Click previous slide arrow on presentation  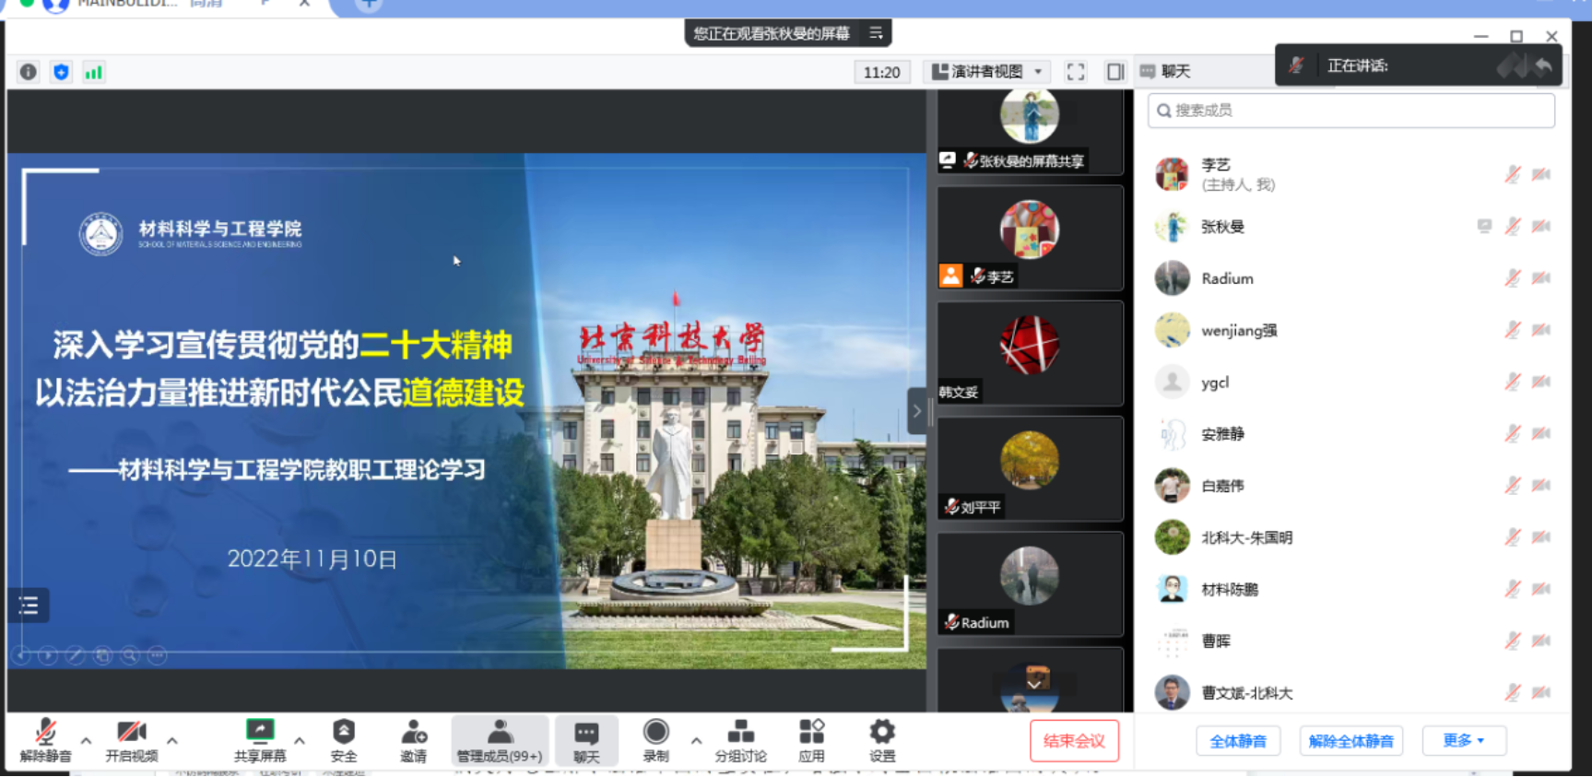[22, 655]
